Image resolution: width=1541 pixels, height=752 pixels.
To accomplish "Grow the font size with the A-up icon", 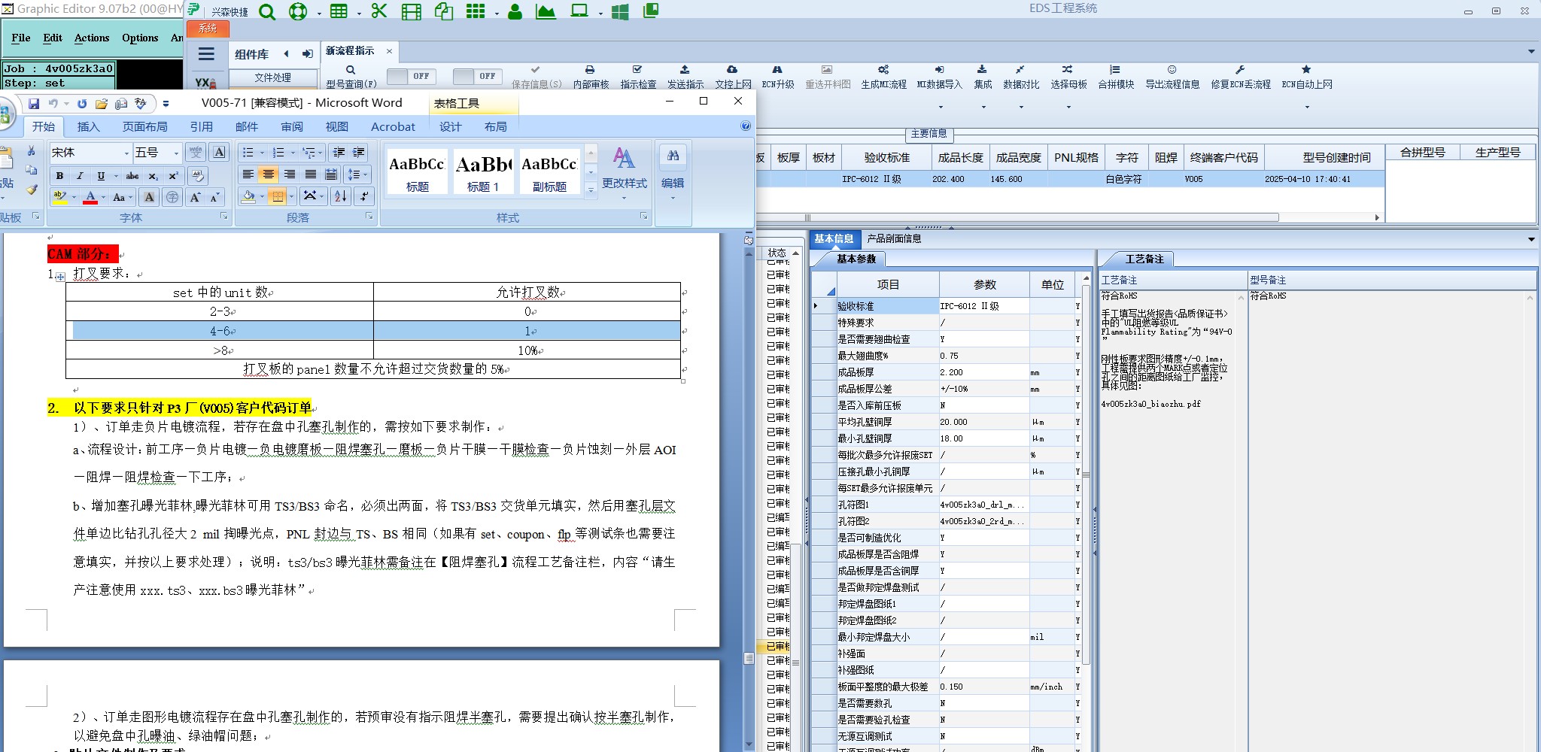I will 195,197.
